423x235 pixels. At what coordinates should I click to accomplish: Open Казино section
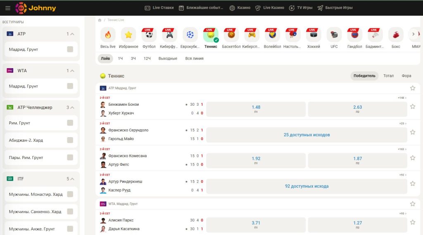tap(240, 8)
